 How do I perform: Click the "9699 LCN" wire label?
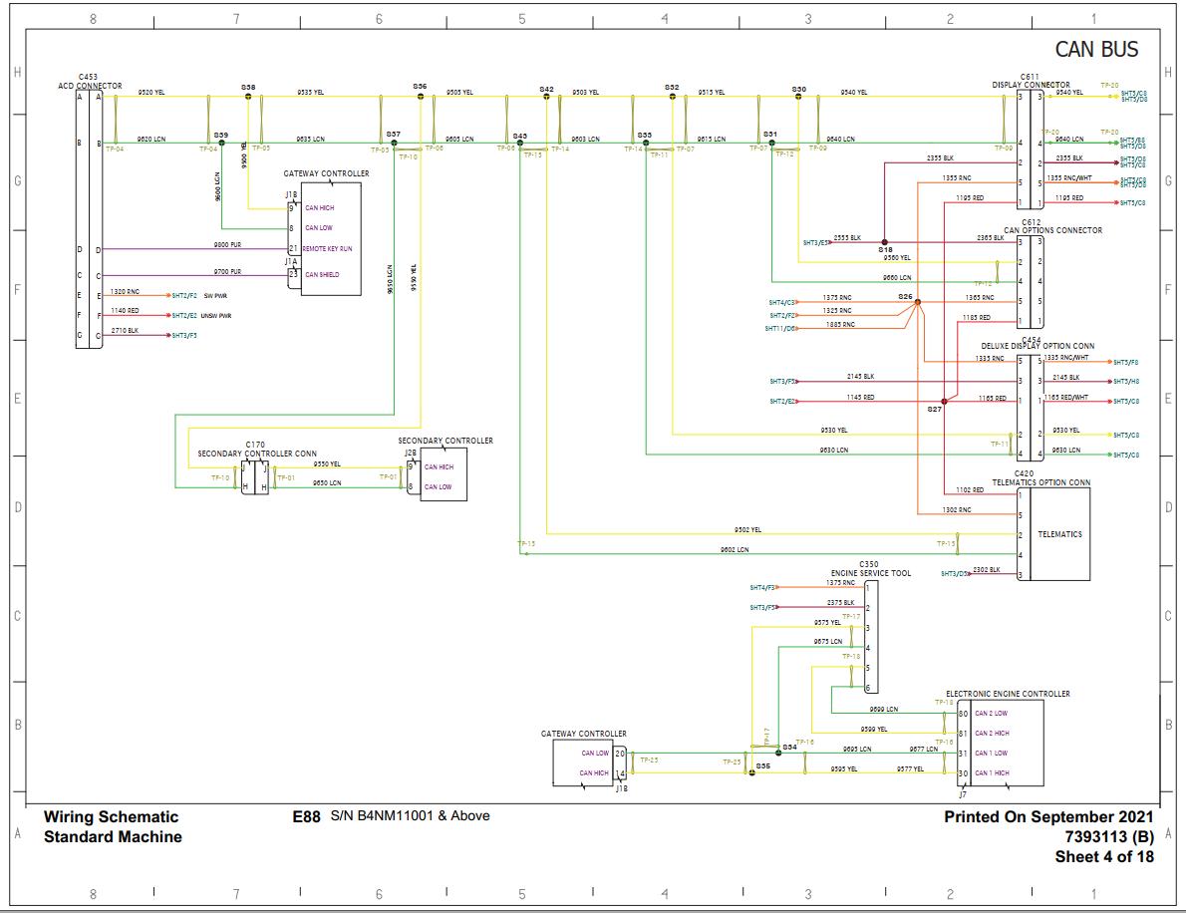tap(883, 710)
